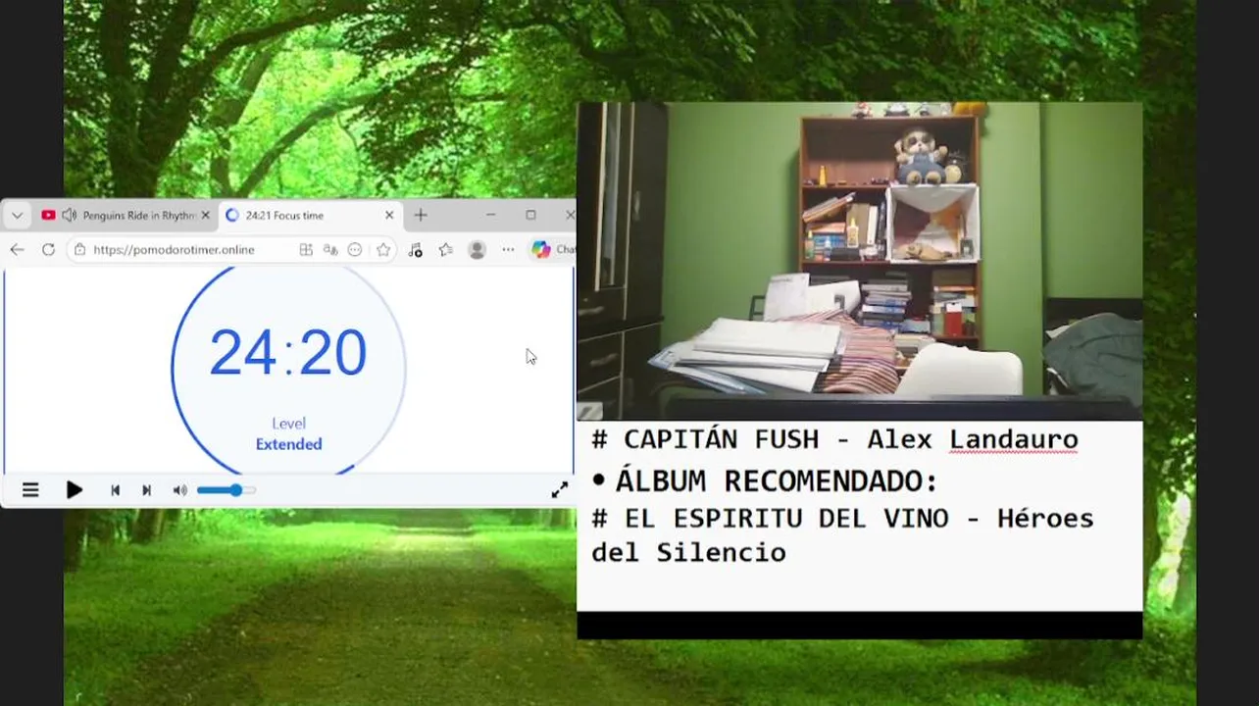Close the Penguins Ride in Rhythm tab
Viewport: 1259px width, 706px height.
(x=205, y=215)
